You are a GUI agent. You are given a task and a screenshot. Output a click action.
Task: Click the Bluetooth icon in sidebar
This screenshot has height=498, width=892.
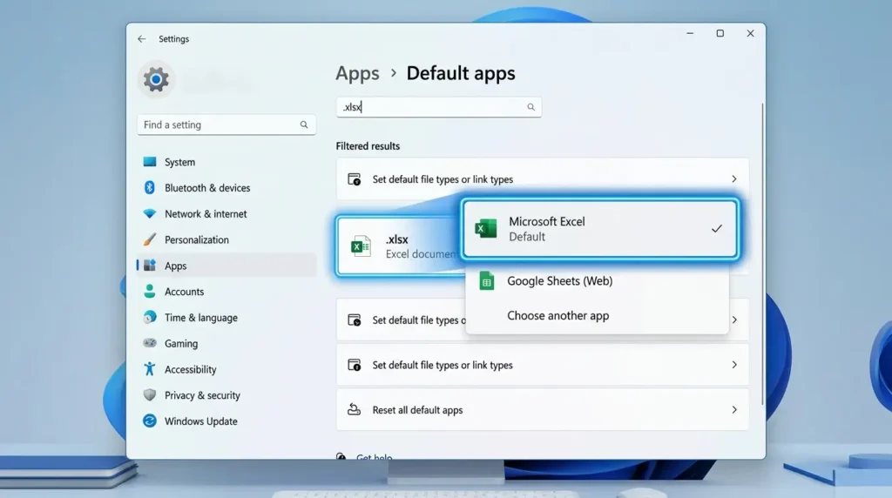pos(150,187)
